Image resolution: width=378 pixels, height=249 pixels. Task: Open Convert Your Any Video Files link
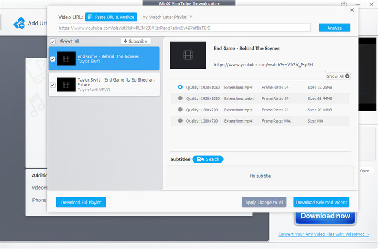[323, 234]
